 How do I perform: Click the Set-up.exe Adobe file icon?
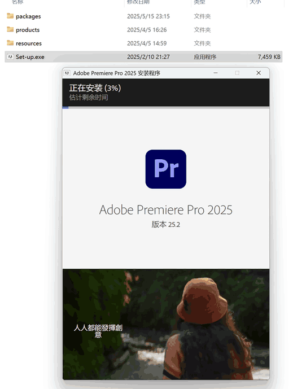tap(10, 57)
